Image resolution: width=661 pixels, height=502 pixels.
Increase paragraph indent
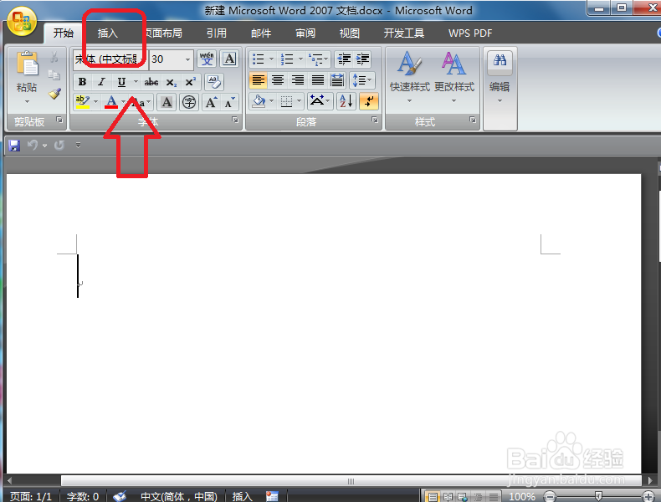coord(362,59)
